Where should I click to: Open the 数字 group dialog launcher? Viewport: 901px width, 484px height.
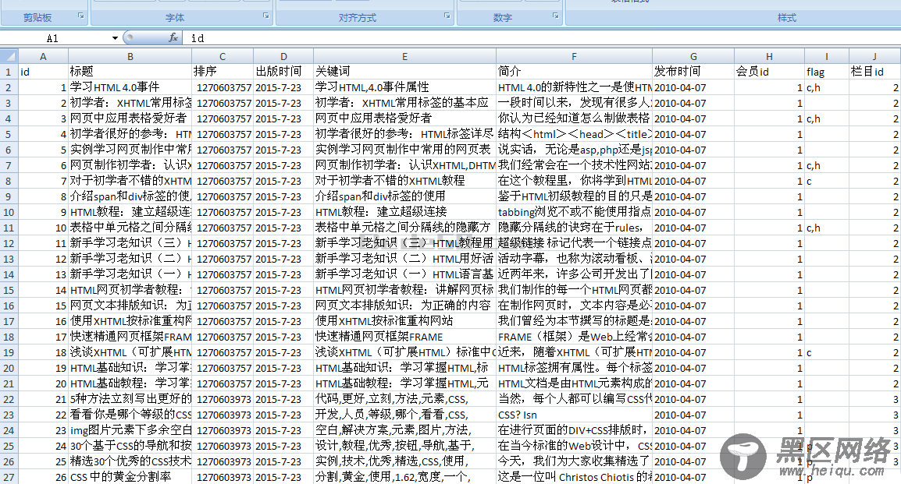pos(556,16)
